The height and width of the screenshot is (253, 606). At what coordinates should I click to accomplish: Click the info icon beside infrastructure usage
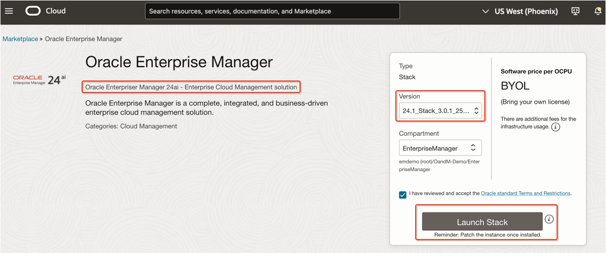click(556, 127)
